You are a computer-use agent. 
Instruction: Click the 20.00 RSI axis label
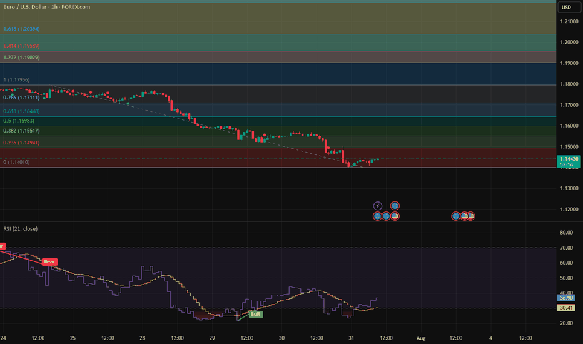pos(566,323)
